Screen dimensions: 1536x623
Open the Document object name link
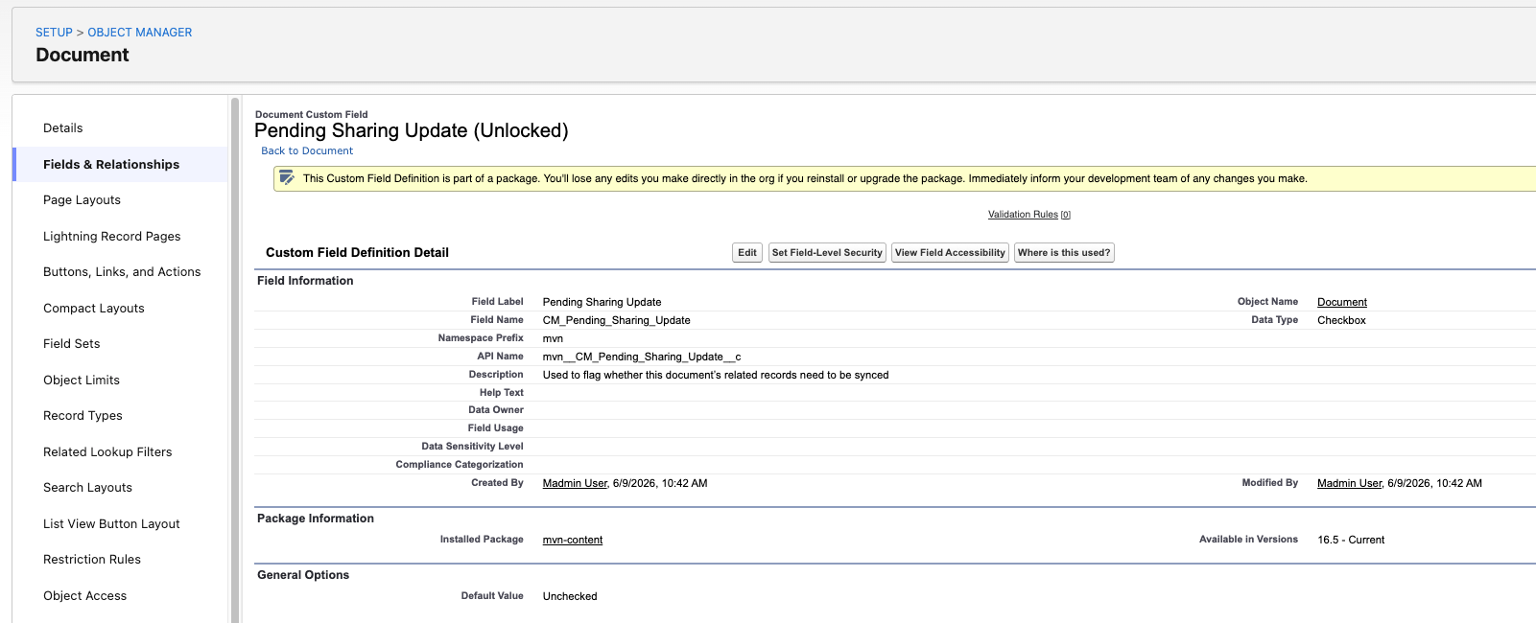pyautogui.click(x=1342, y=302)
